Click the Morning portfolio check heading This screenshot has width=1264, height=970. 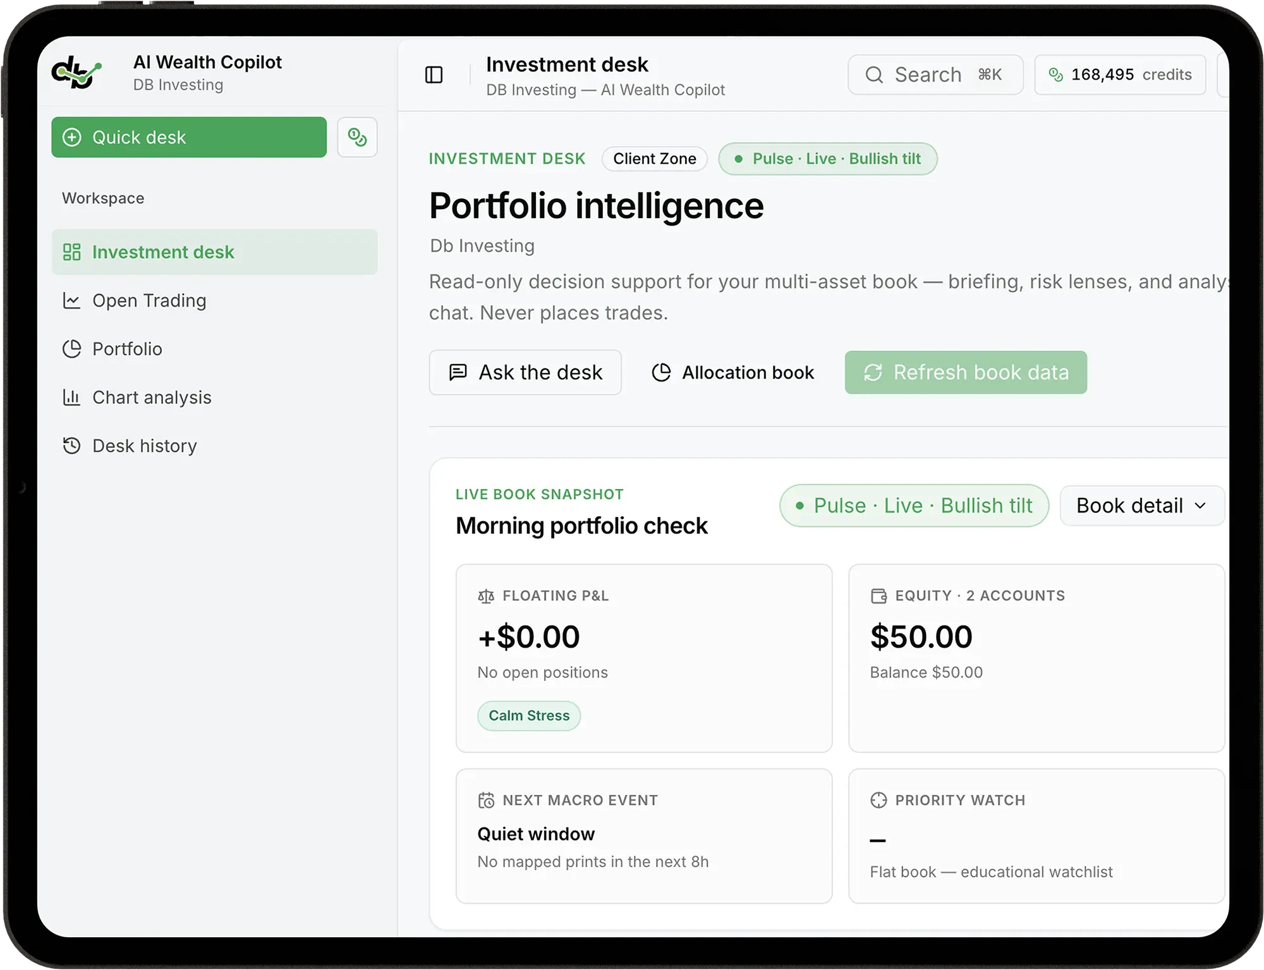pyautogui.click(x=581, y=526)
